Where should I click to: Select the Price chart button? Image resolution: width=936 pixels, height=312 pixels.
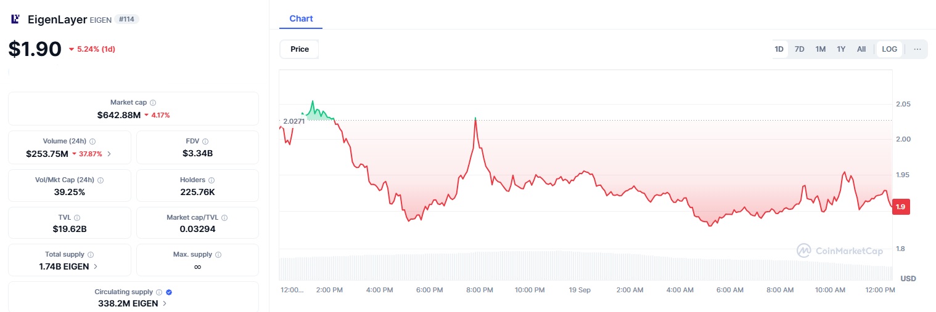tap(300, 49)
